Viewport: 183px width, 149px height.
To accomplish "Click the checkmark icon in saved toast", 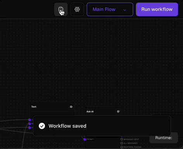I will pos(42,126).
